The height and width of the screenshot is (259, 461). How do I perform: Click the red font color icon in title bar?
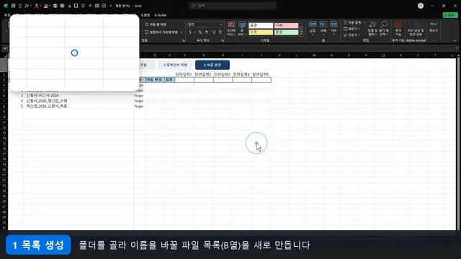[37, 6]
